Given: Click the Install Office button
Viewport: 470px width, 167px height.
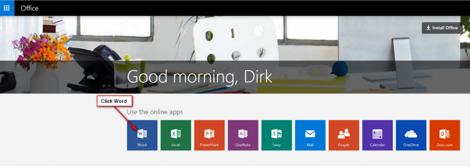Looking at the screenshot, I should pos(442,28).
